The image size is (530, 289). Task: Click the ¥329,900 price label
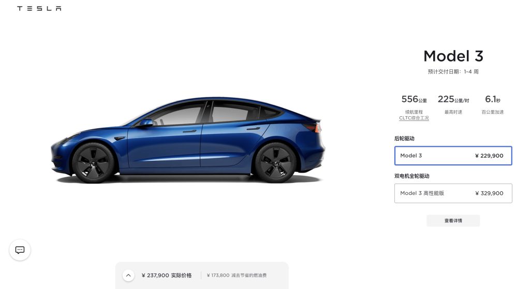tap(489, 193)
